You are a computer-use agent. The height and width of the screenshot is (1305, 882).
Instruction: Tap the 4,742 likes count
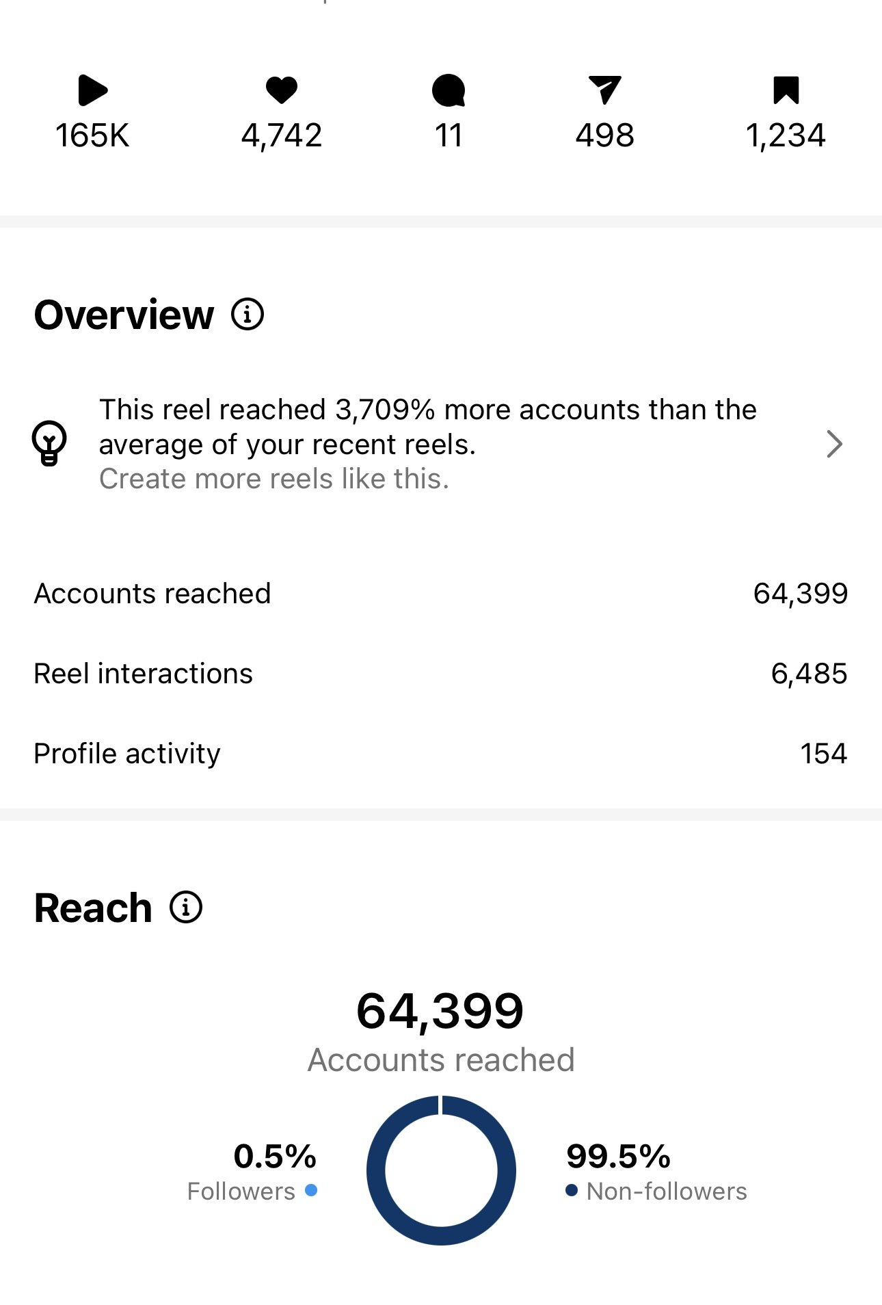[x=281, y=135]
